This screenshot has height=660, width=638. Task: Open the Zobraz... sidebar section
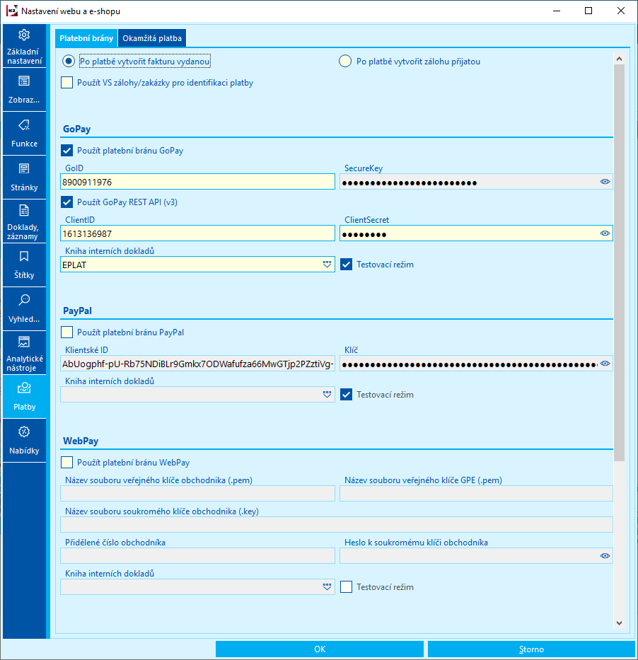click(24, 89)
